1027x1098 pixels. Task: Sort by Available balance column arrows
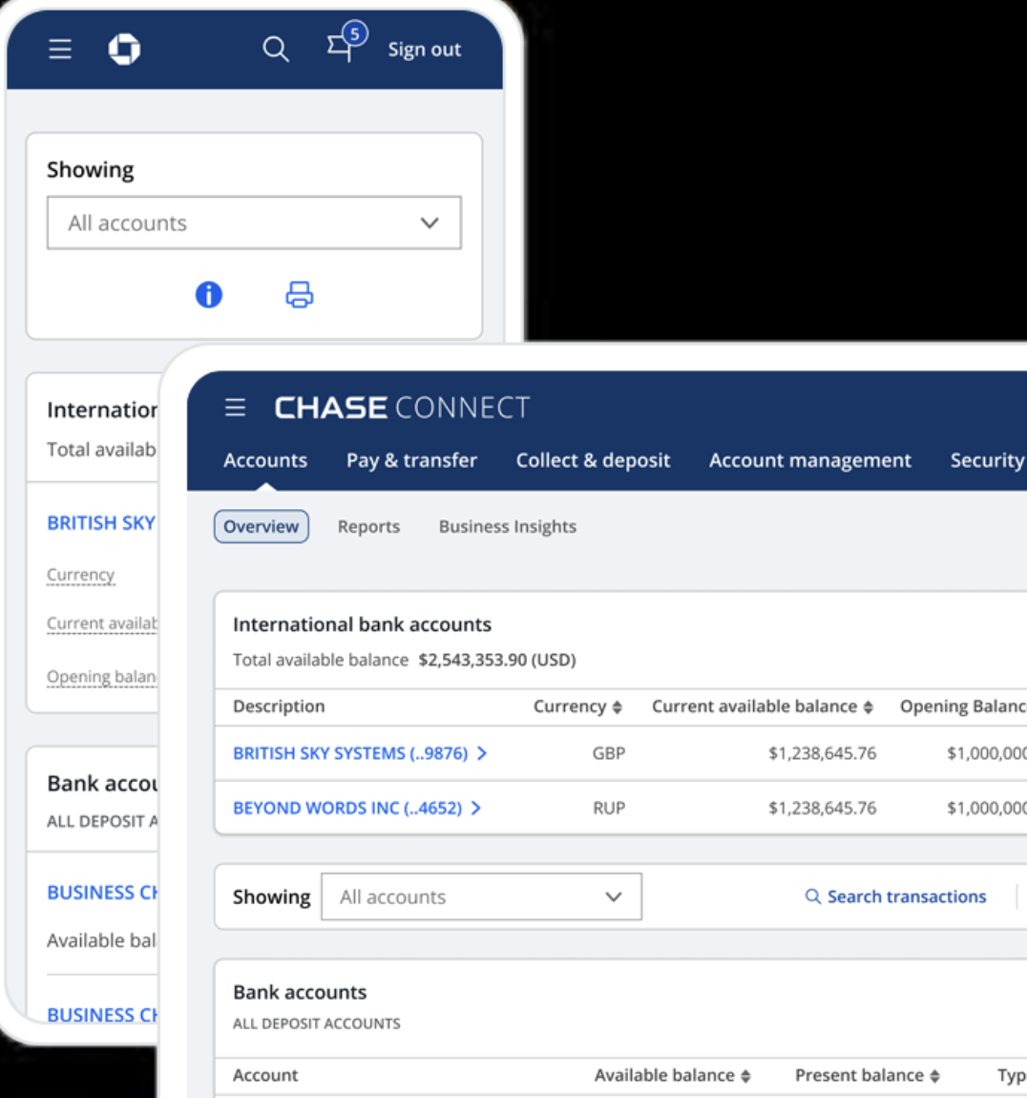pos(745,1076)
